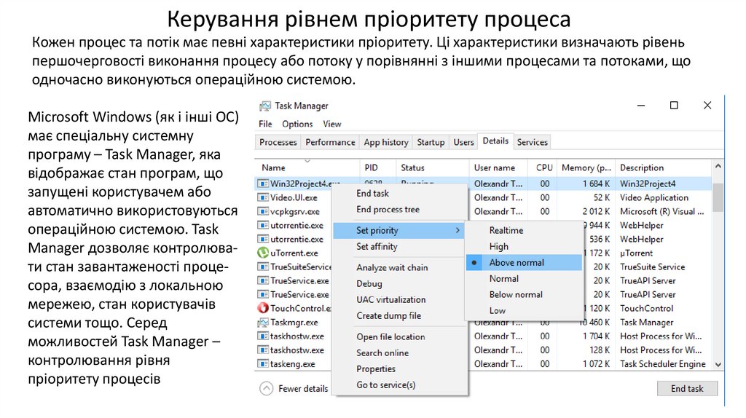Choose Create dump file
746x418 pixels.
(x=400, y=315)
